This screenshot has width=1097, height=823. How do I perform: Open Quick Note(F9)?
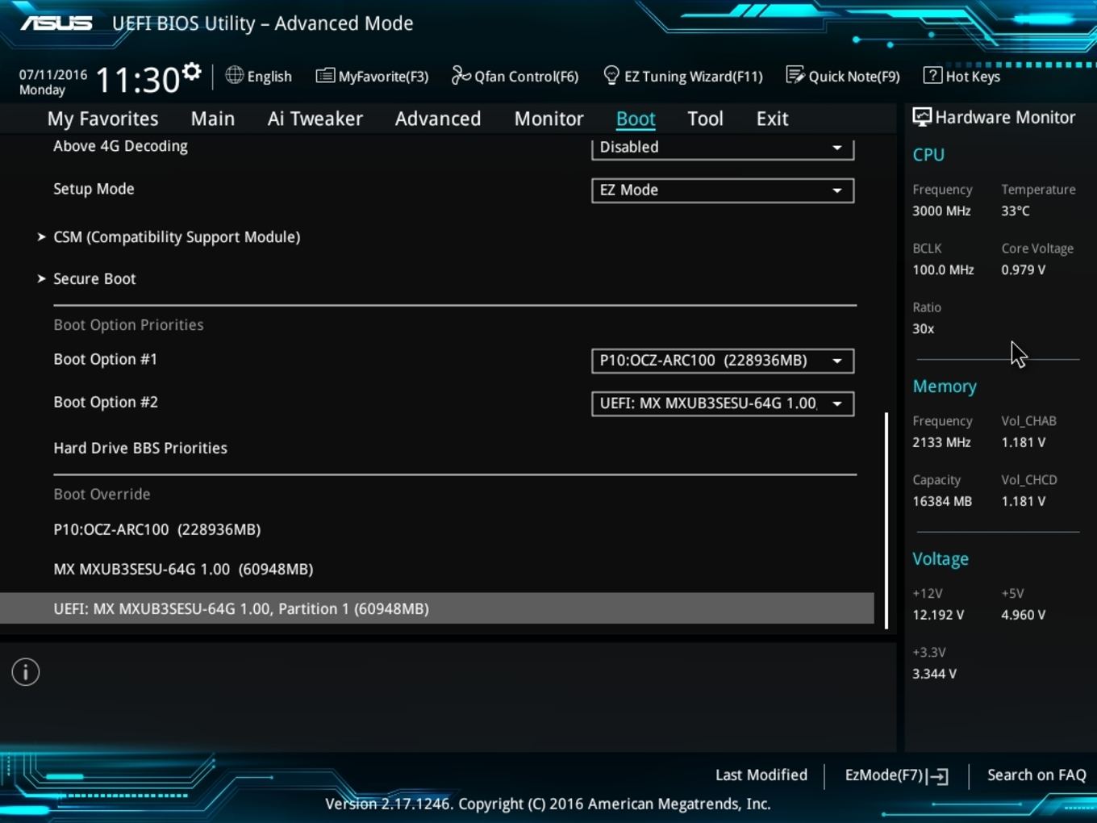843,76
